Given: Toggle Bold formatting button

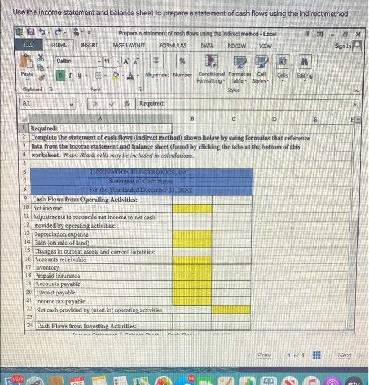Looking at the screenshot, I should pos(60,75).
